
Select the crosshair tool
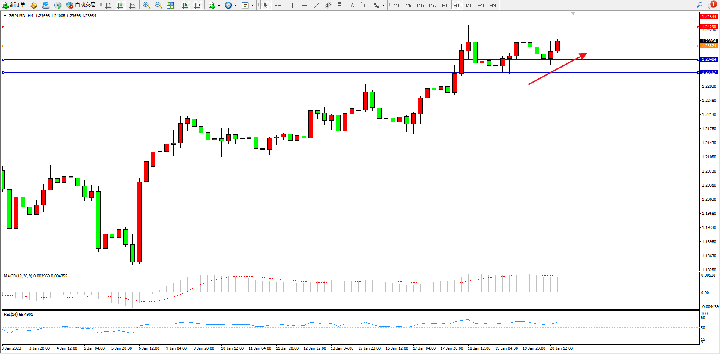tap(278, 5)
